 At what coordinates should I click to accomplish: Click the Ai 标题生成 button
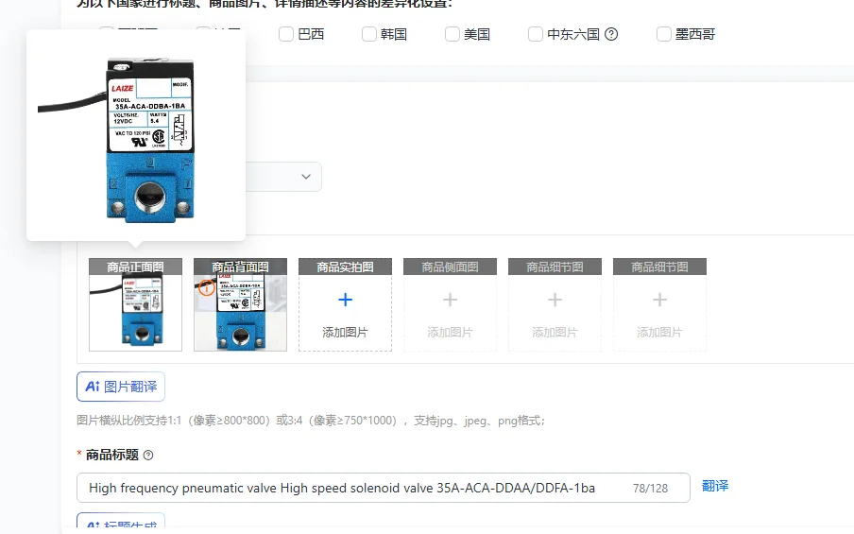tap(121, 523)
